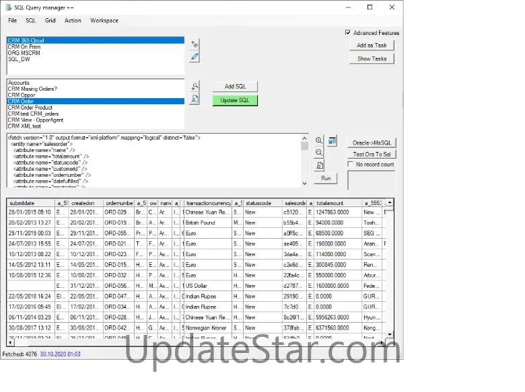Viewport: 525px width, 392px height.
Task: Open the Action menu
Action: tap(73, 20)
